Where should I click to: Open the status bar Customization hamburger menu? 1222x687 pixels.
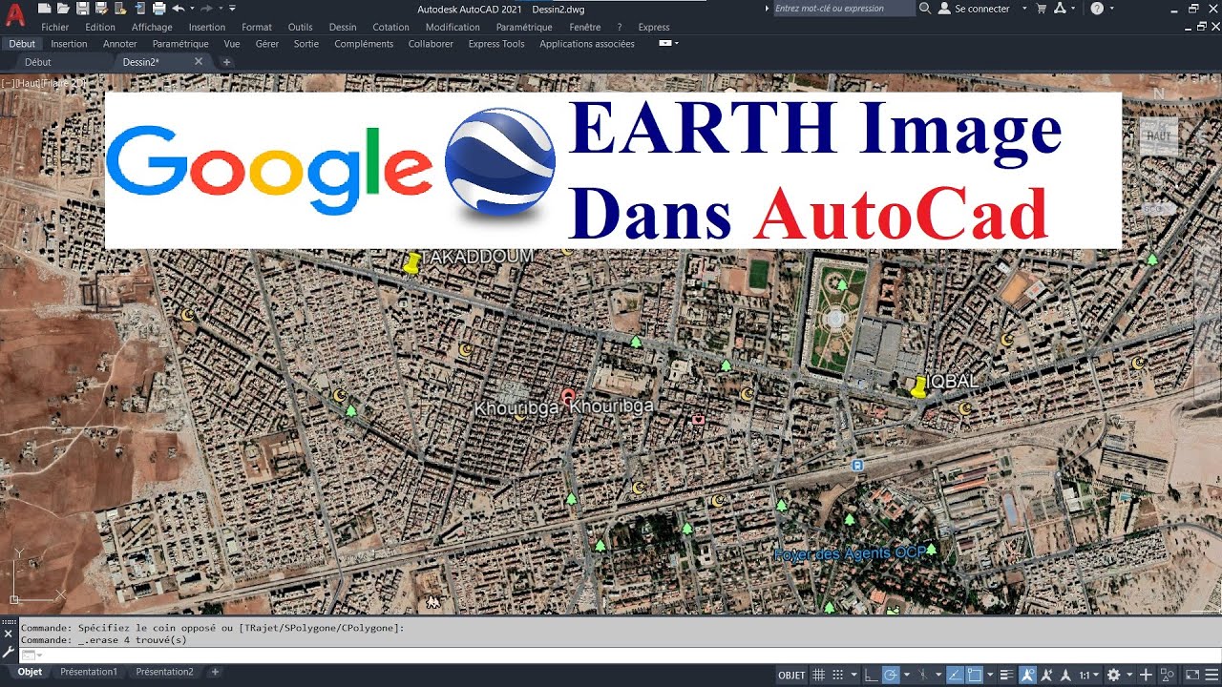click(x=1211, y=675)
